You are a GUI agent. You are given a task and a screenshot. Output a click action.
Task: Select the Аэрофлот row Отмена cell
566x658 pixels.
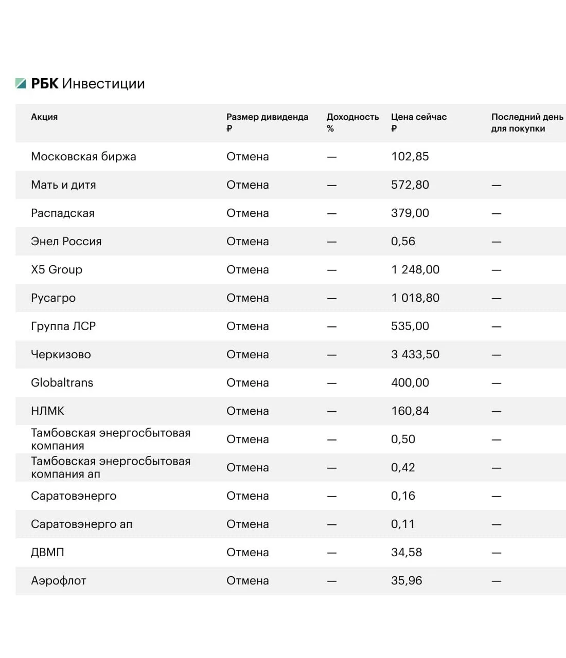[x=247, y=580]
